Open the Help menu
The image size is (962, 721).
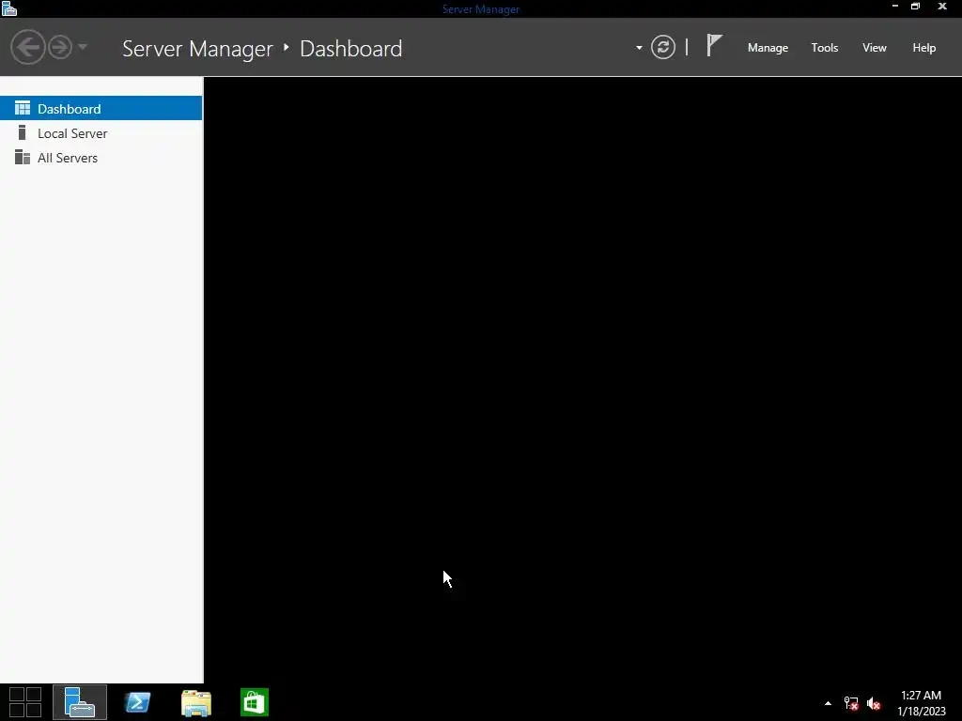pyautogui.click(x=923, y=48)
